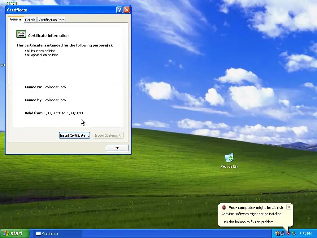Screen dimensions: 317x238
Task: Click the greyed-out Issuer Statement button
Action: tap(108, 135)
